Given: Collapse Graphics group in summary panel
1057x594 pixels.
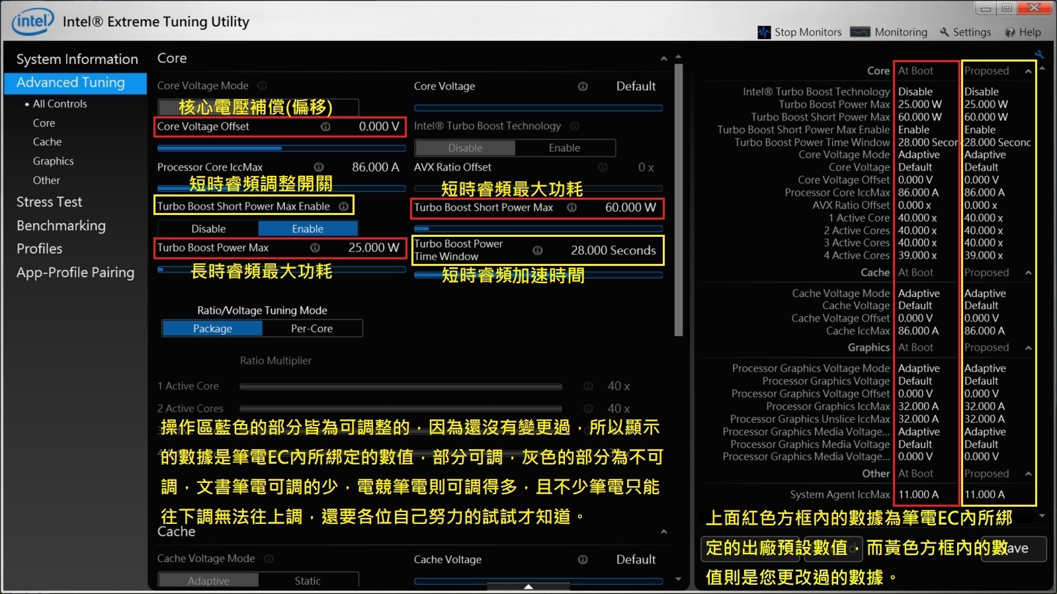Looking at the screenshot, I should (x=1029, y=348).
